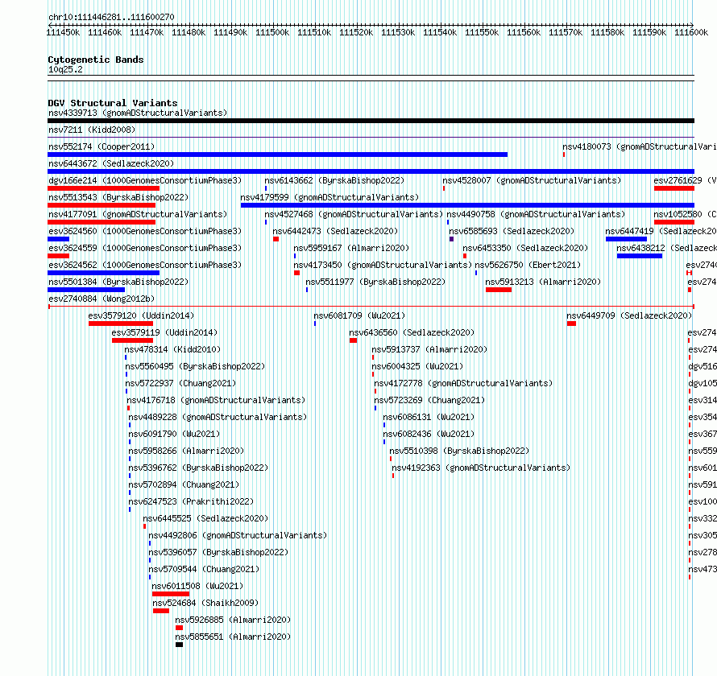Select the 10q25.2 band label
This screenshot has height=676, width=717.
65,69
